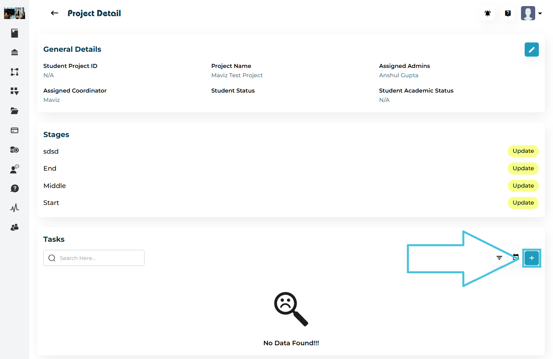
Task: Open the book icon in sidebar
Action: coord(15,33)
